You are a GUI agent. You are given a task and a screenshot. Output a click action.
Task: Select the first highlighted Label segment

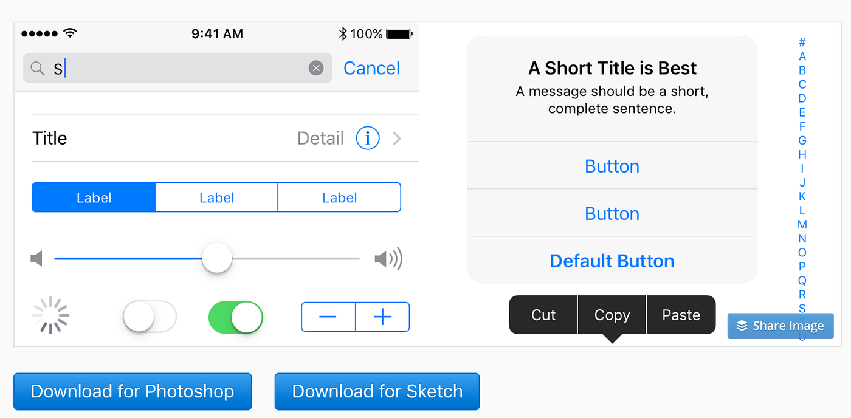pos(94,197)
